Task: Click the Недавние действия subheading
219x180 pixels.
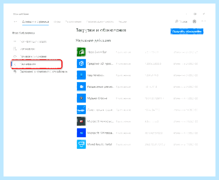Action: (x=93, y=41)
